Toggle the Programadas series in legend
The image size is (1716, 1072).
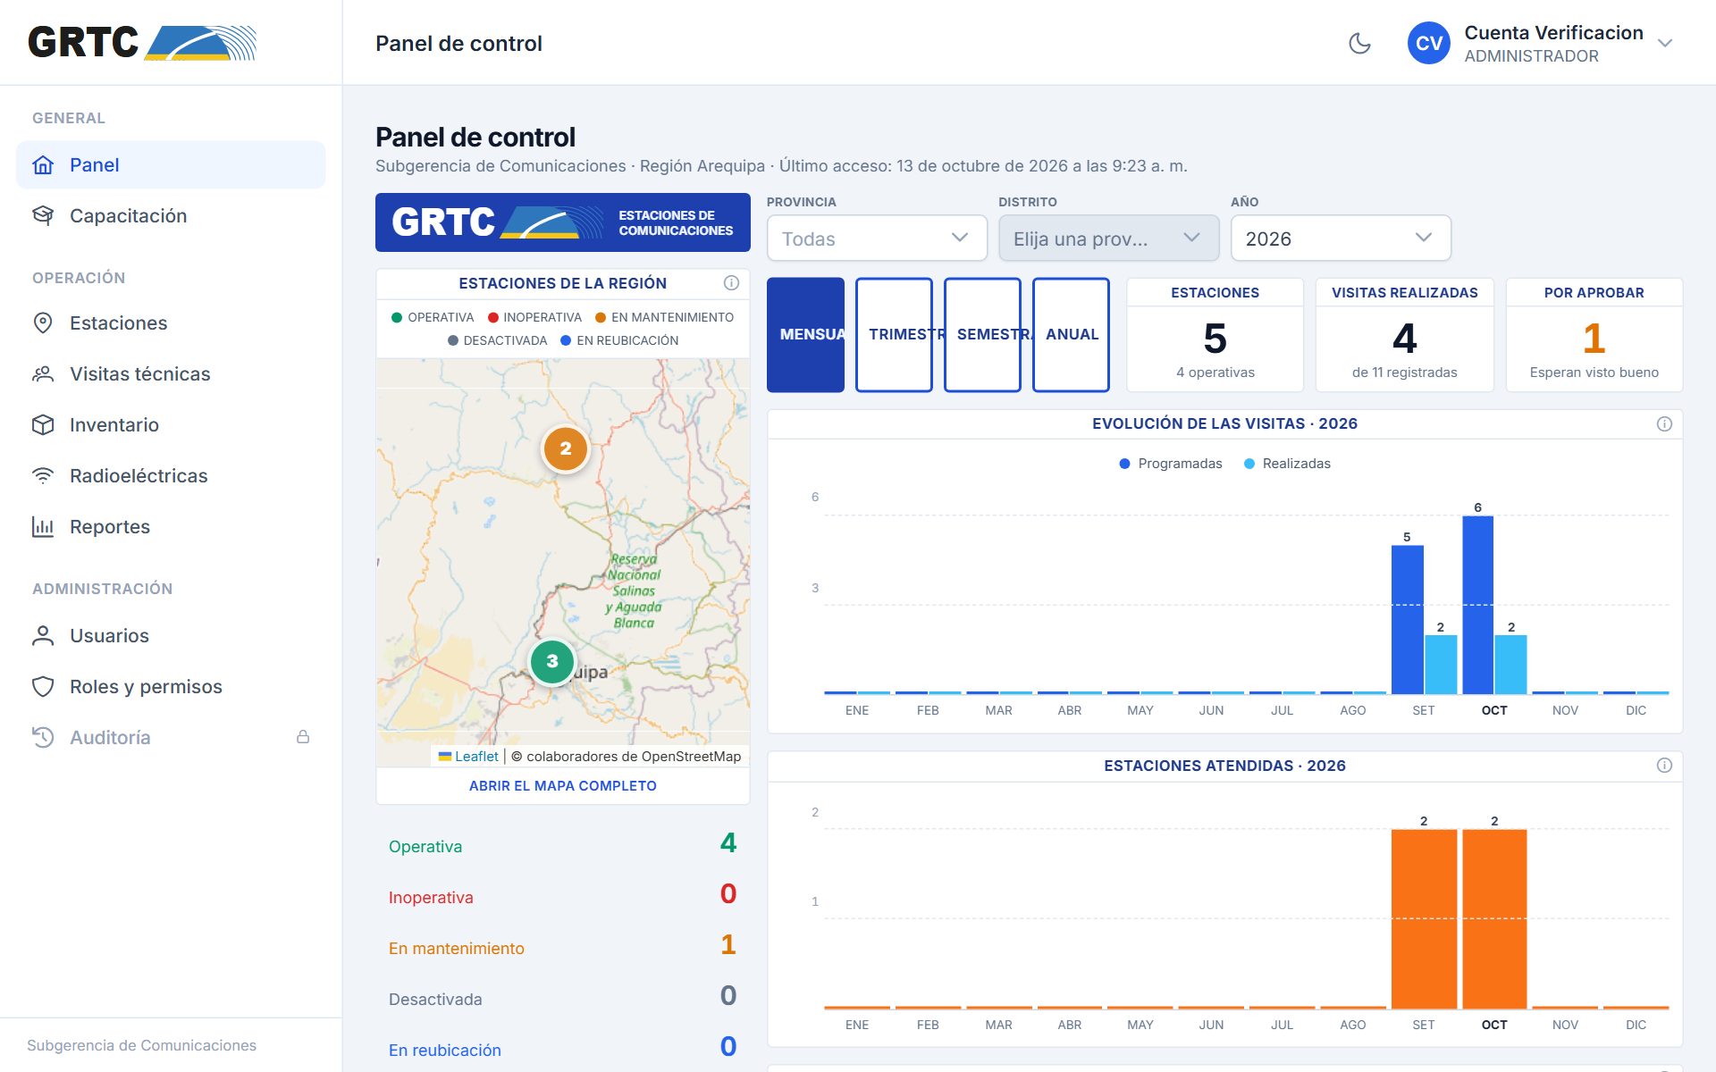point(1171,464)
